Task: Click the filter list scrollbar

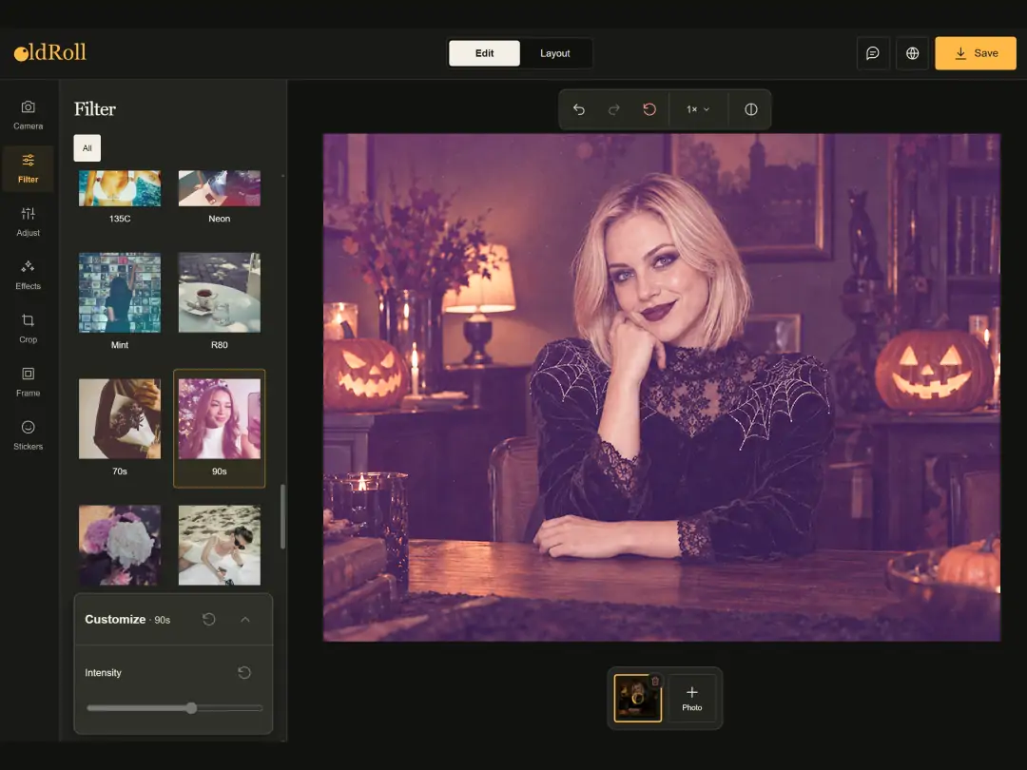Action: click(283, 516)
